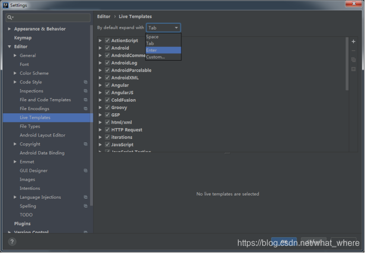Open help with the question mark icon
Image resolution: width=365 pixels, height=253 pixels.
(12, 241)
